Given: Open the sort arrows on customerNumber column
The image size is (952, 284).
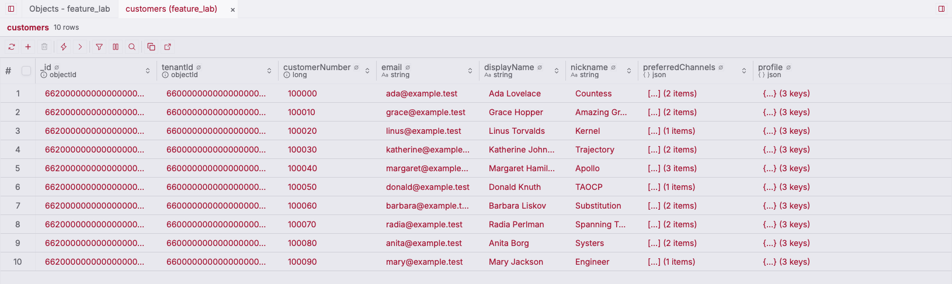Looking at the screenshot, I should point(367,71).
